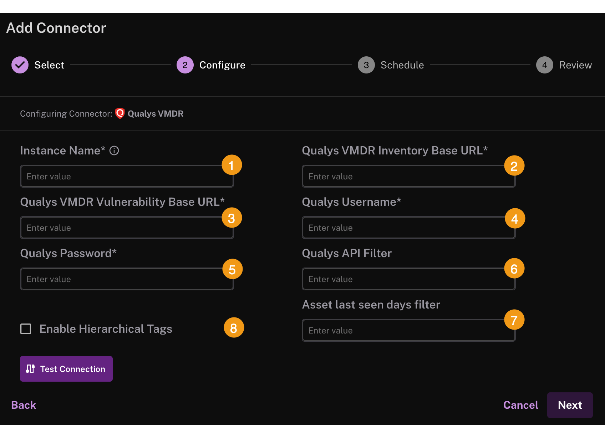Screen dimensions: 605x438
Task: Click the Qualys VMDR logo icon
Action: [120, 113]
